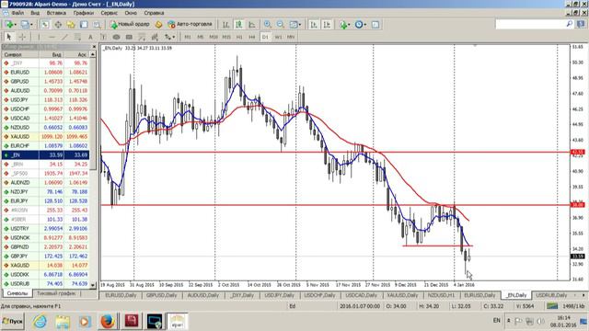Switch timeframe to H4
The height and width of the screenshot is (331, 589).
point(252,37)
